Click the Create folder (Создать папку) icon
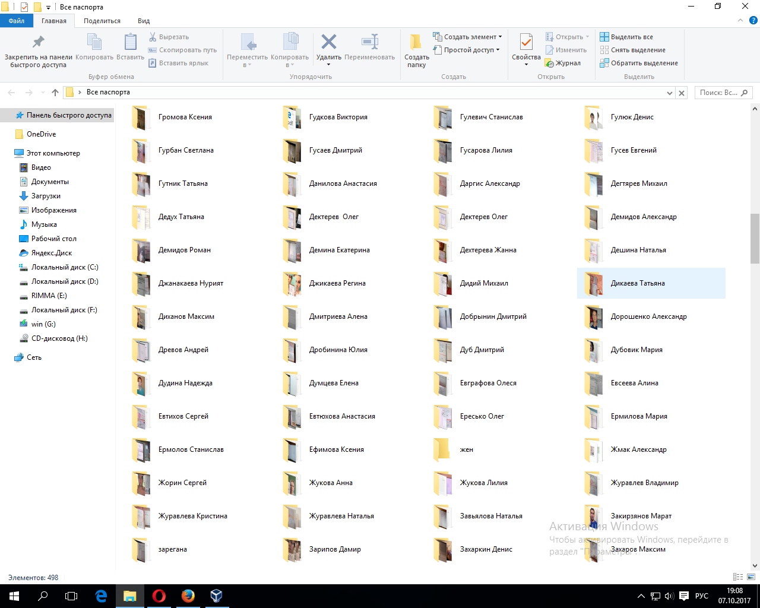 pyautogui.click(x=416, y=43)
